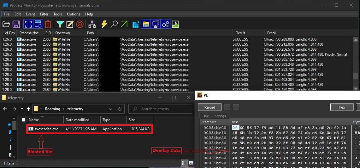
Task: Sort files by Date modified column
Action: [x=82, y=120]
